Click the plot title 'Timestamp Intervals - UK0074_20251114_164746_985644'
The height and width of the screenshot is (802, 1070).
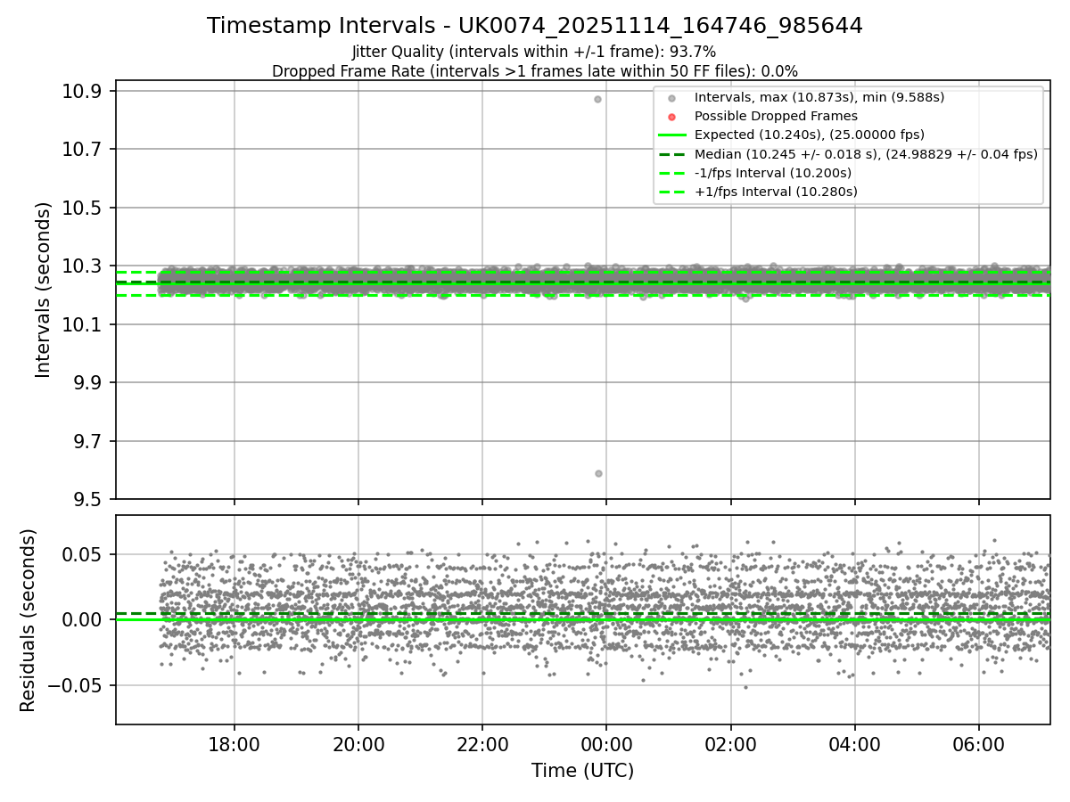(x=535, y=26)
